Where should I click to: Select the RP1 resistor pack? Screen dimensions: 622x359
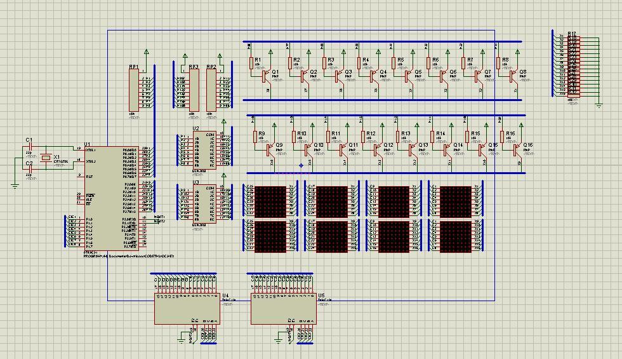(133, 90)
